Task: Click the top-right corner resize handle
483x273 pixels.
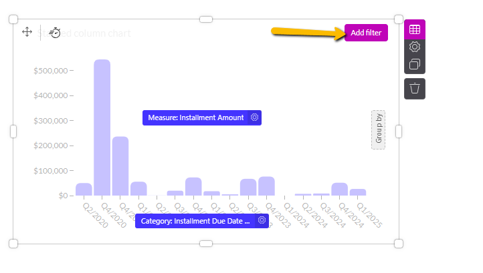Action: [x=399, y=19]
